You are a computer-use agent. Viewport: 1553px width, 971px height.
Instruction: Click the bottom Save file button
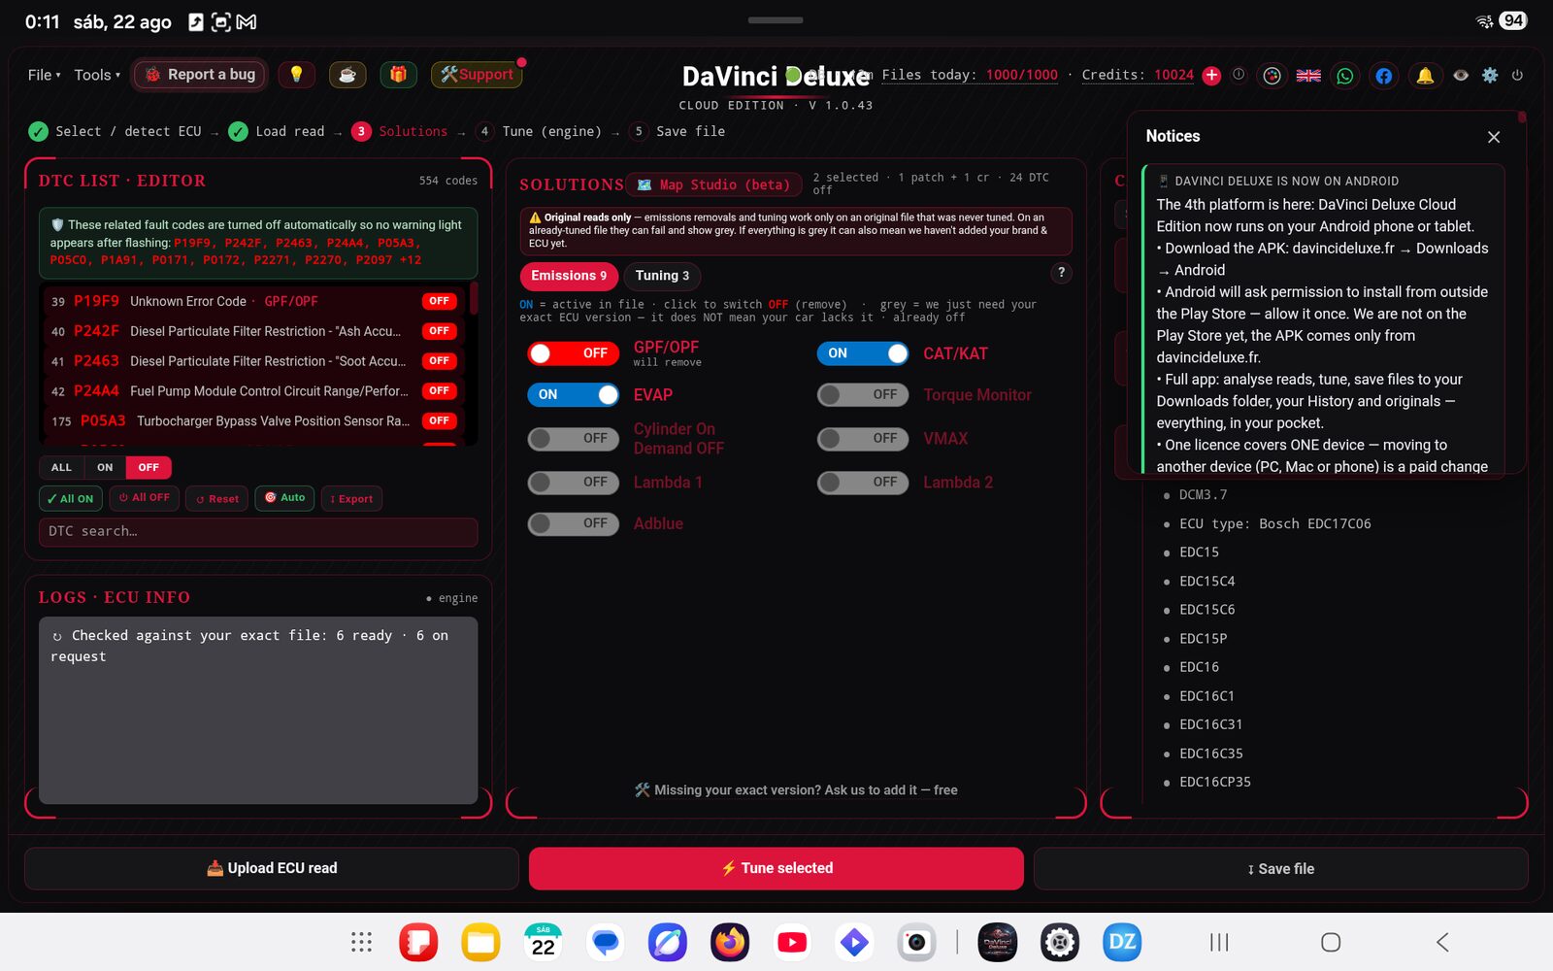pos(1281,868)
